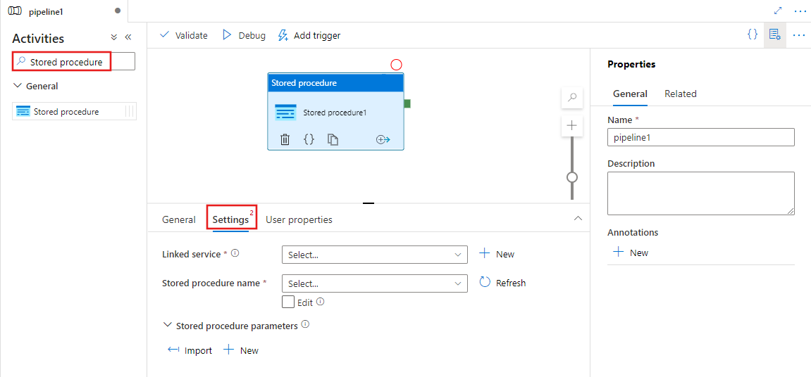The height and width of the screenshot is (377, 811).
Task: Click the canvas search magnifier icon
Action: coord(572,98)
